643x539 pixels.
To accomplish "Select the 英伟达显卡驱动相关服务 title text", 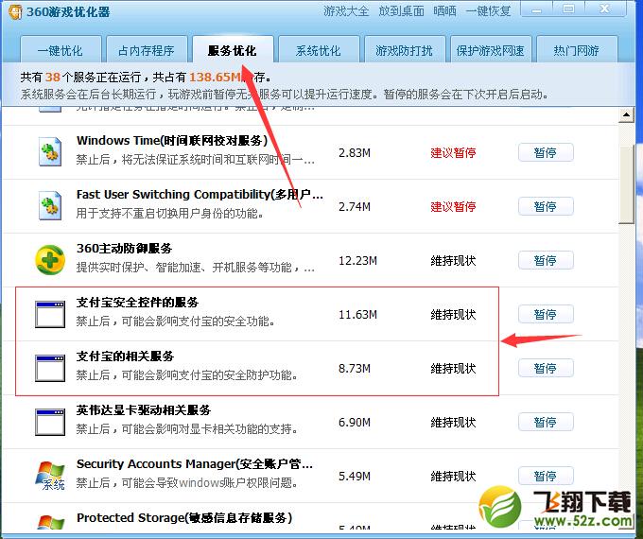I will coord(144,410).
